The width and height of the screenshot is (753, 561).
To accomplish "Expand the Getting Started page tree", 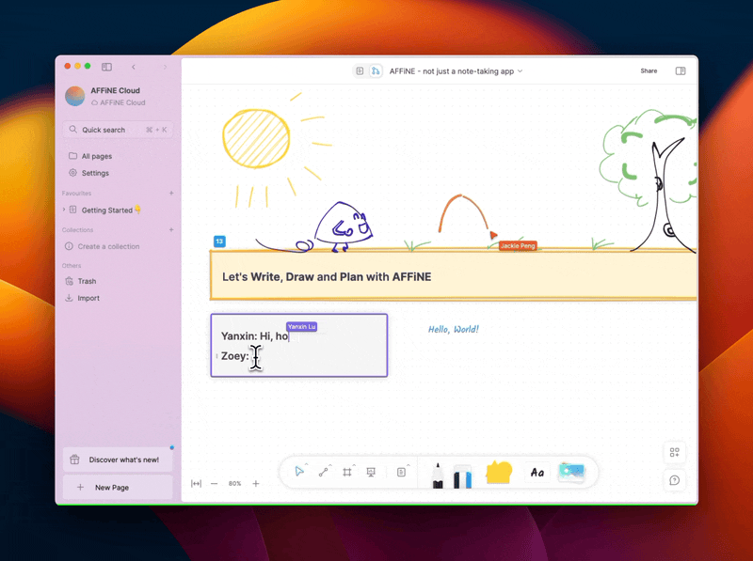I will 64,210.
